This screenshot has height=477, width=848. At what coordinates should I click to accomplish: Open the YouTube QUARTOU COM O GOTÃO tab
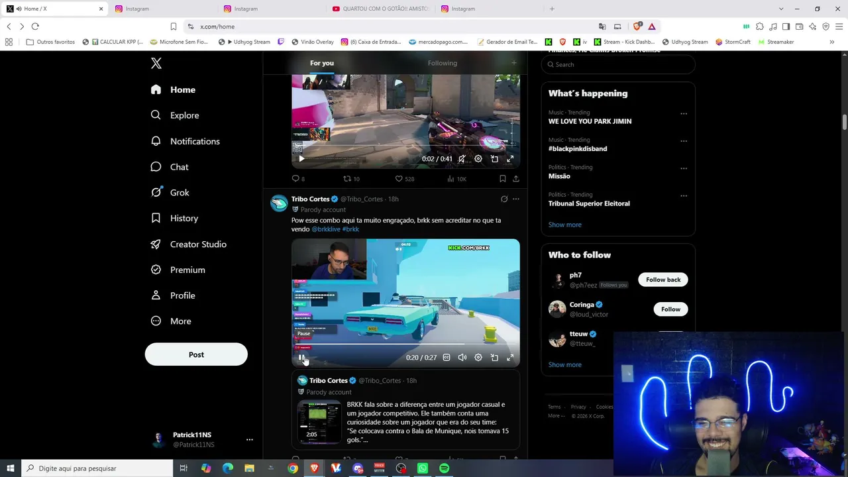pos(381,9)
